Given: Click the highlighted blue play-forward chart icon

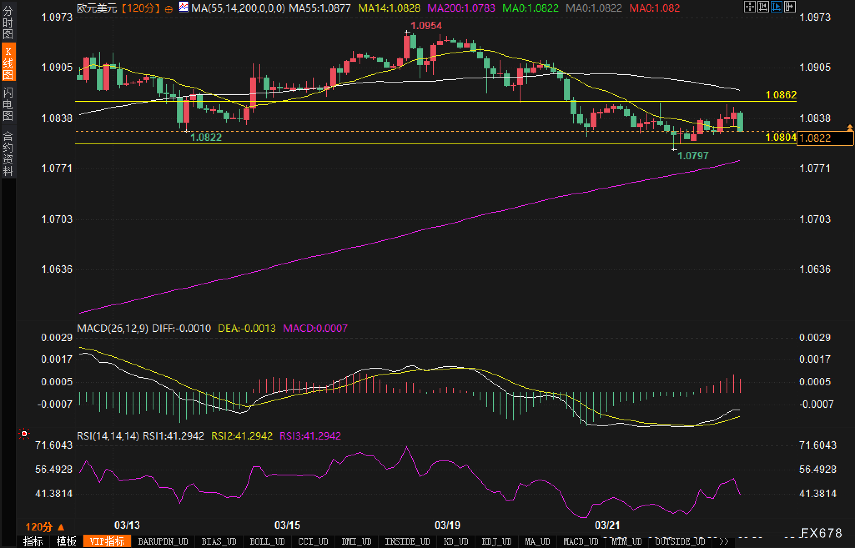Looking at the screenshot, I should pyautogui.click(x=776, y=7).
